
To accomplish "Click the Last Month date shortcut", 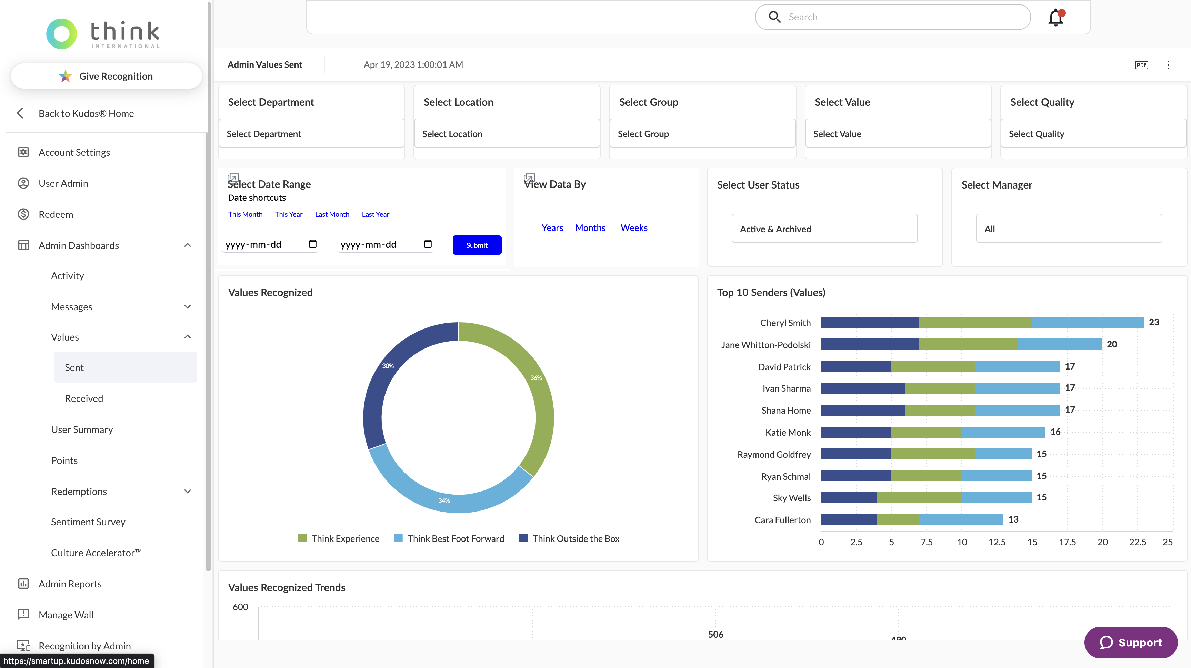I will [x=332, y=214].
